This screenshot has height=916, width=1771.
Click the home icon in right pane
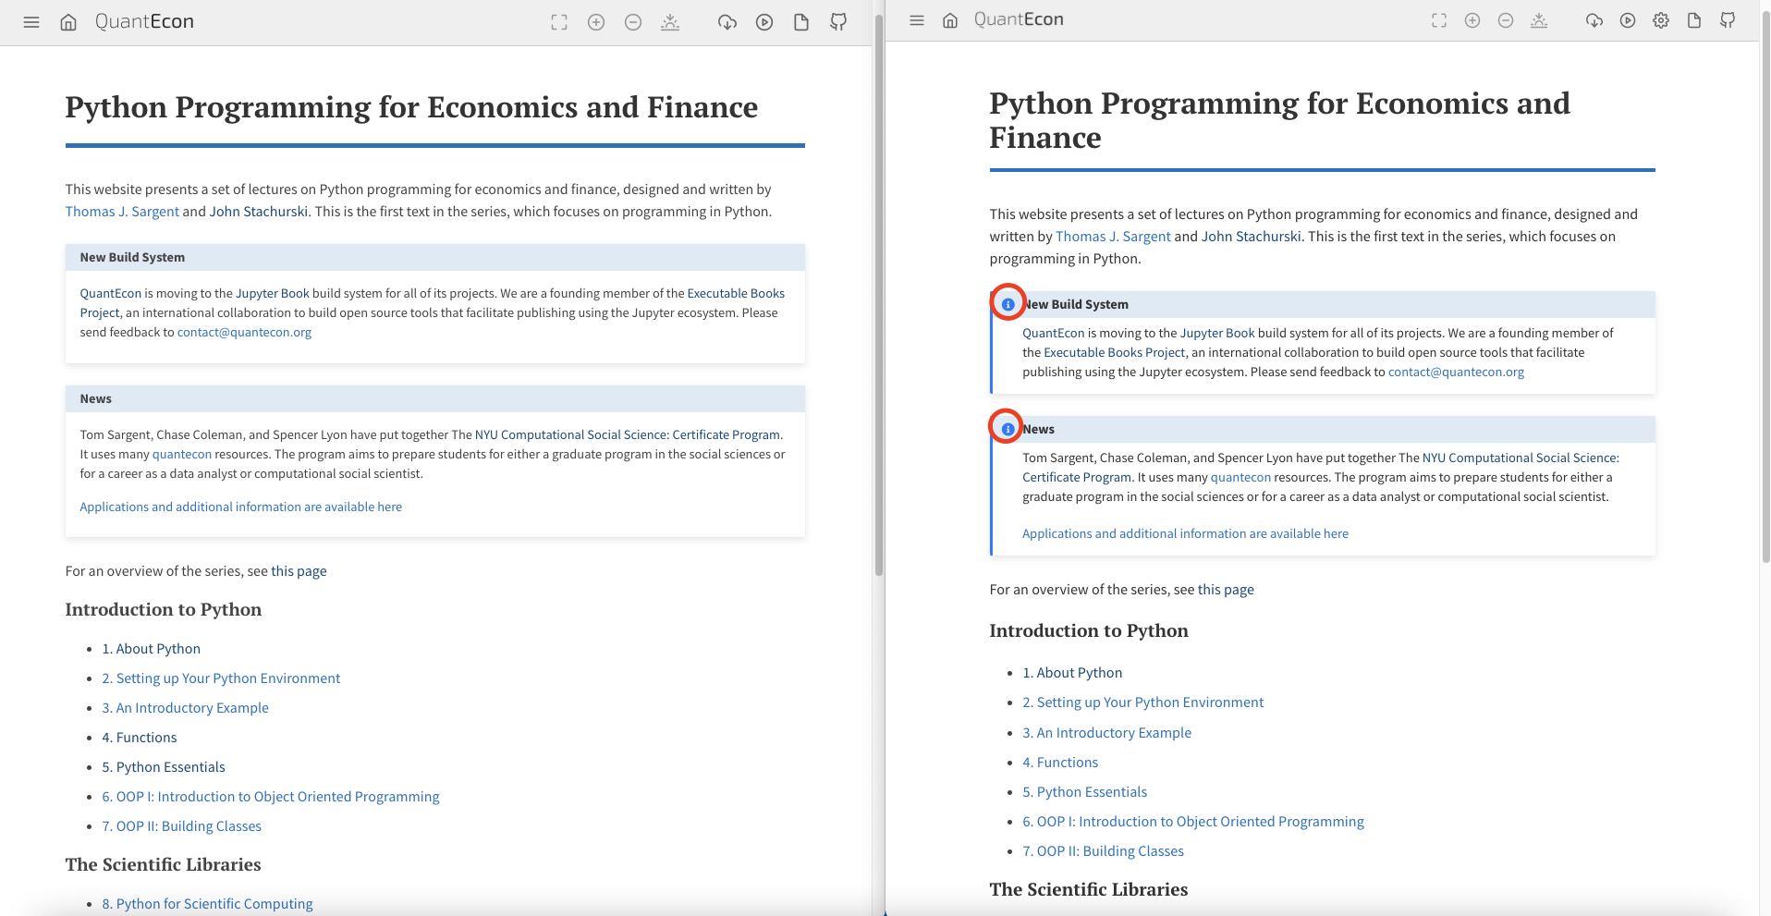(950, 20)
